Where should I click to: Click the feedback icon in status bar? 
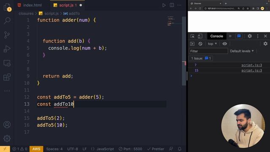coord(171,149)
